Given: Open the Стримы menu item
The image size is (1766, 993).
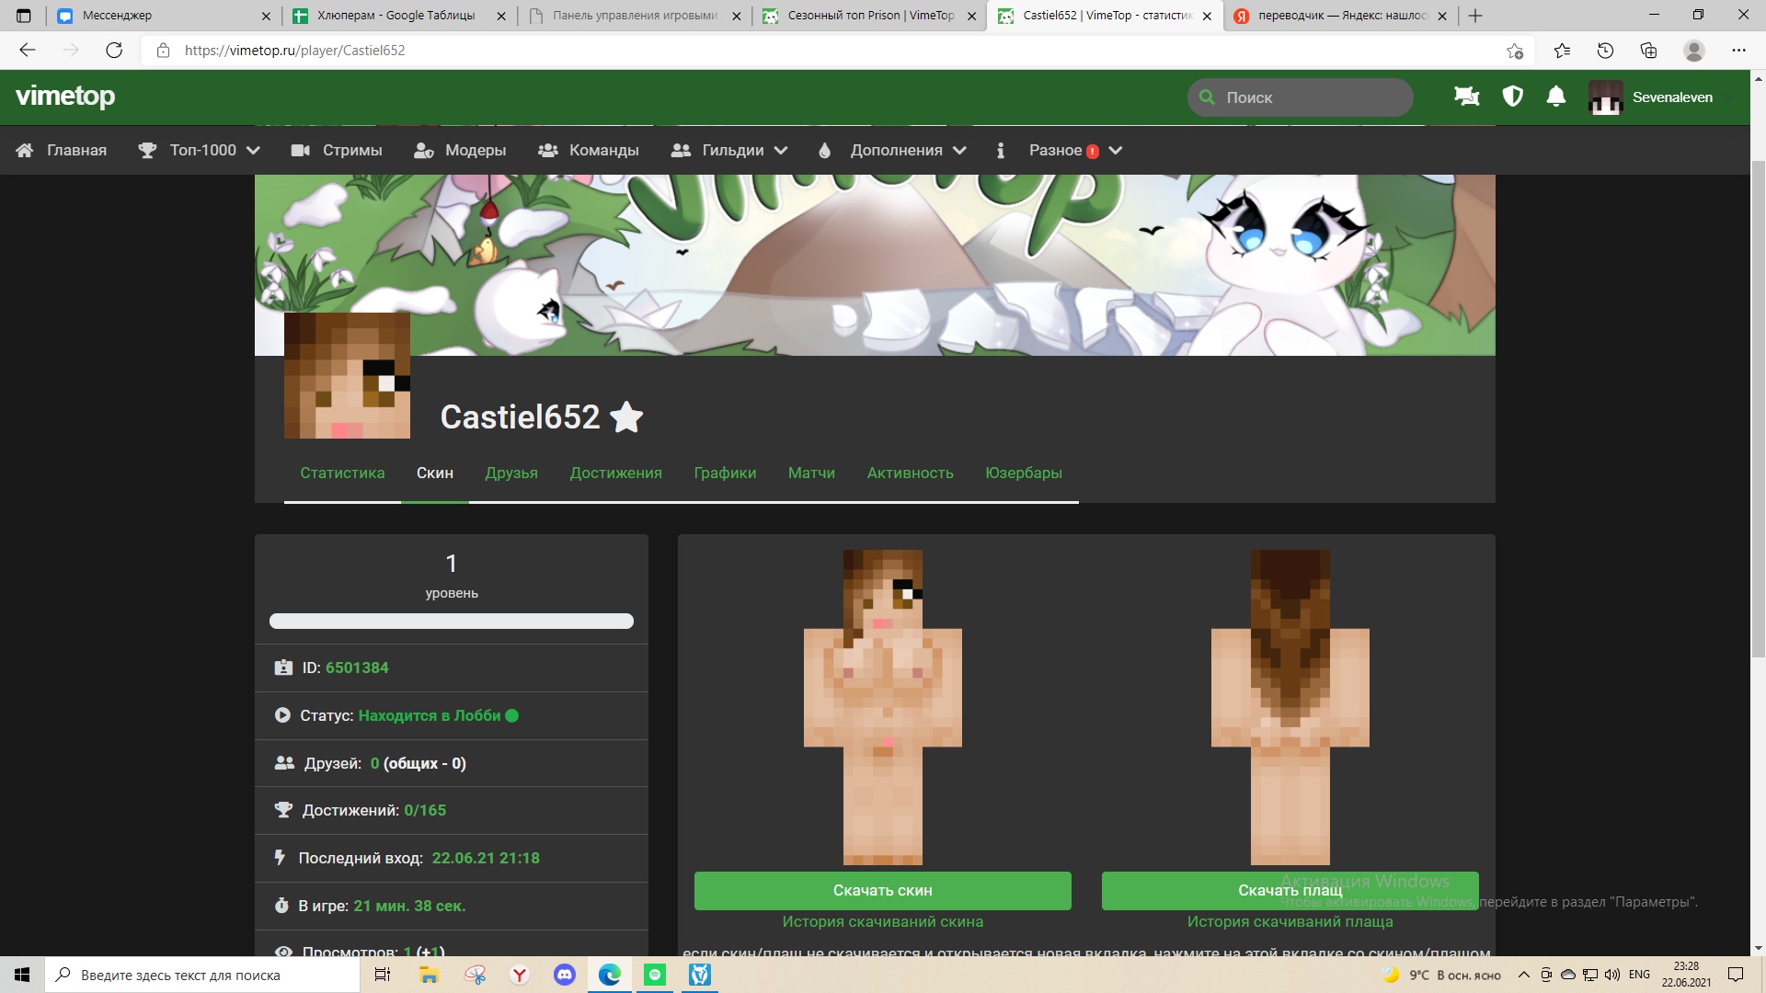Looking at the screenshot, I should point(337,150).
